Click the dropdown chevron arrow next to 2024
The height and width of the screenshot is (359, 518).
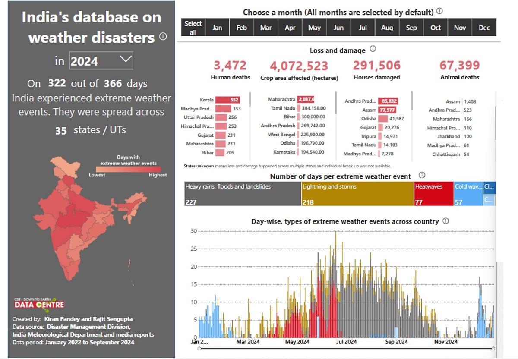[x=125, y=60]
